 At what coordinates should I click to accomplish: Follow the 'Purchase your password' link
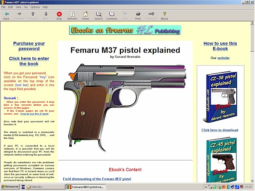click(x=29, y=46)
